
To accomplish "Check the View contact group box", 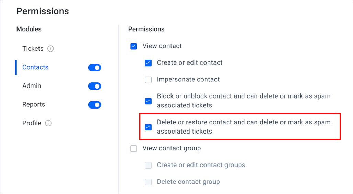I will [134, 149].
